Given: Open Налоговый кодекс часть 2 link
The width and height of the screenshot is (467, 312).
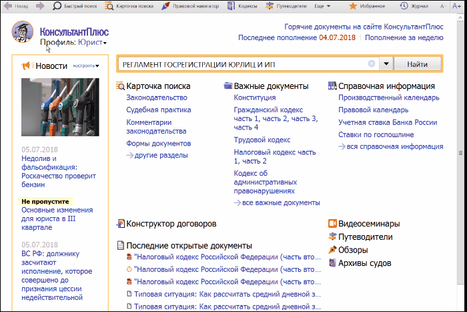Looking at the screenshot, I should 254,162.
